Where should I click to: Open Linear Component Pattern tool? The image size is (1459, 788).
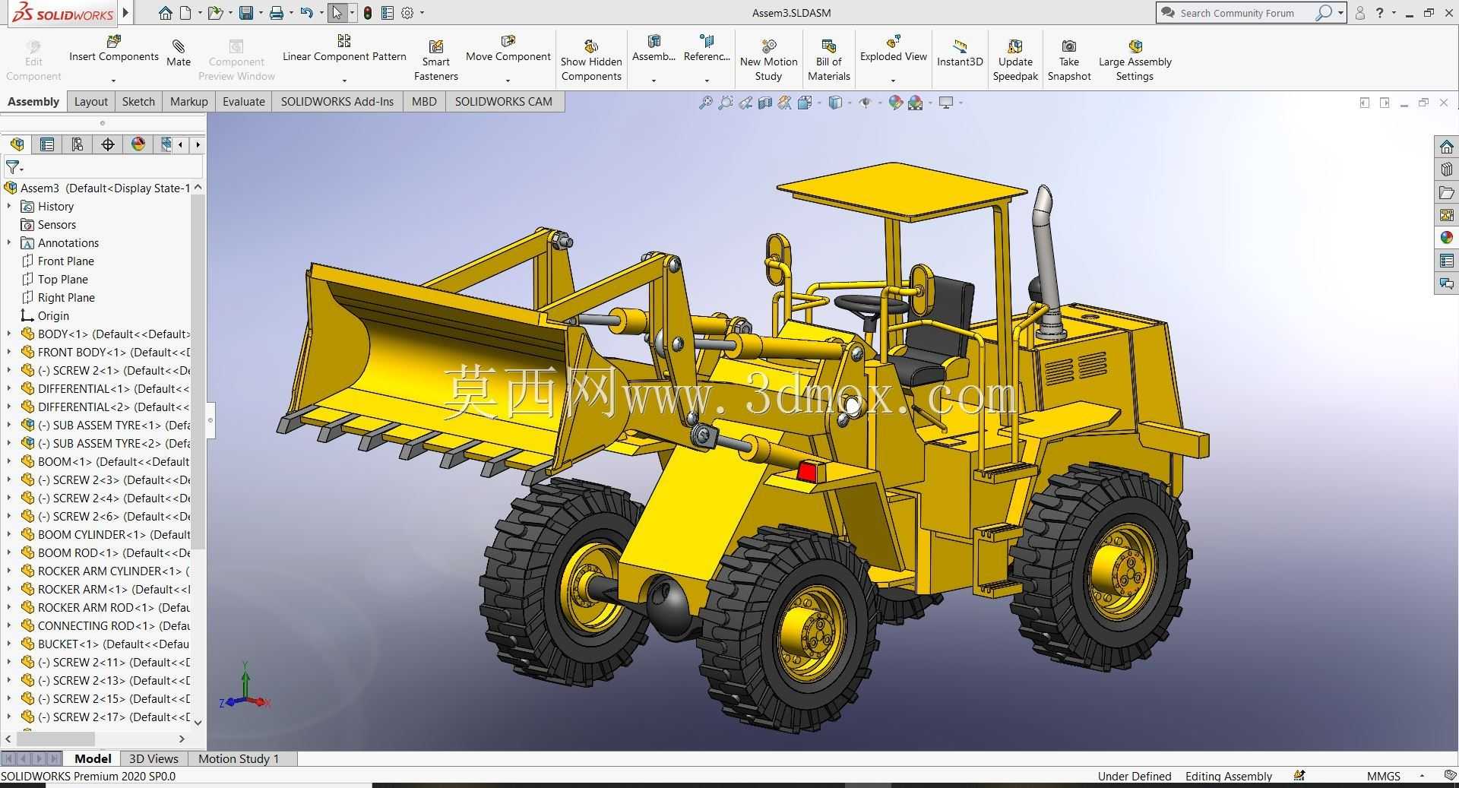click(344, 49)
